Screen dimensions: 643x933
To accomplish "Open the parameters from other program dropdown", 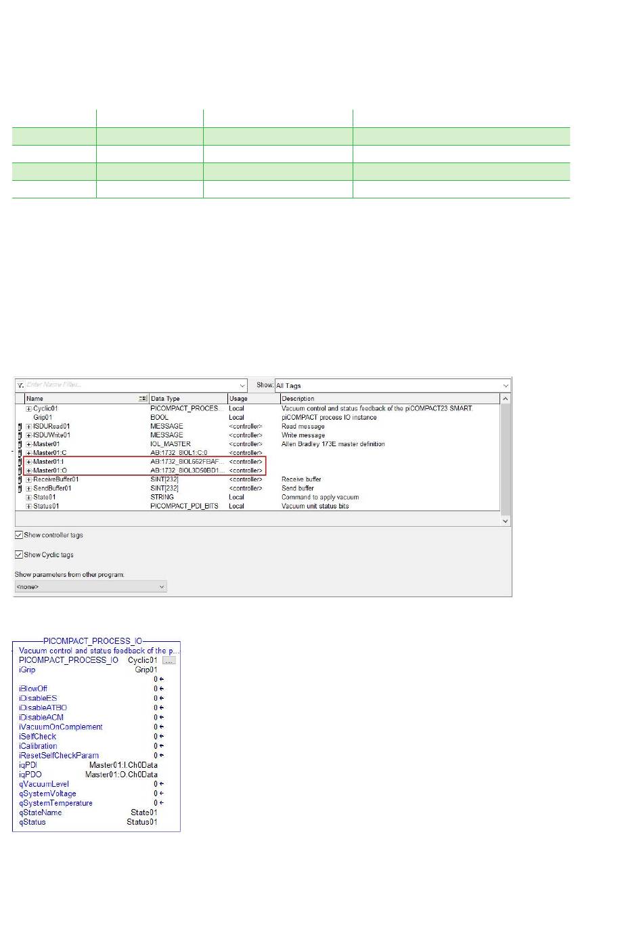I will [x=91, y=586].
